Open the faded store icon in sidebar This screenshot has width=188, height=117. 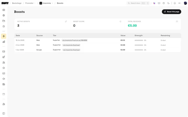click(4, 94)
